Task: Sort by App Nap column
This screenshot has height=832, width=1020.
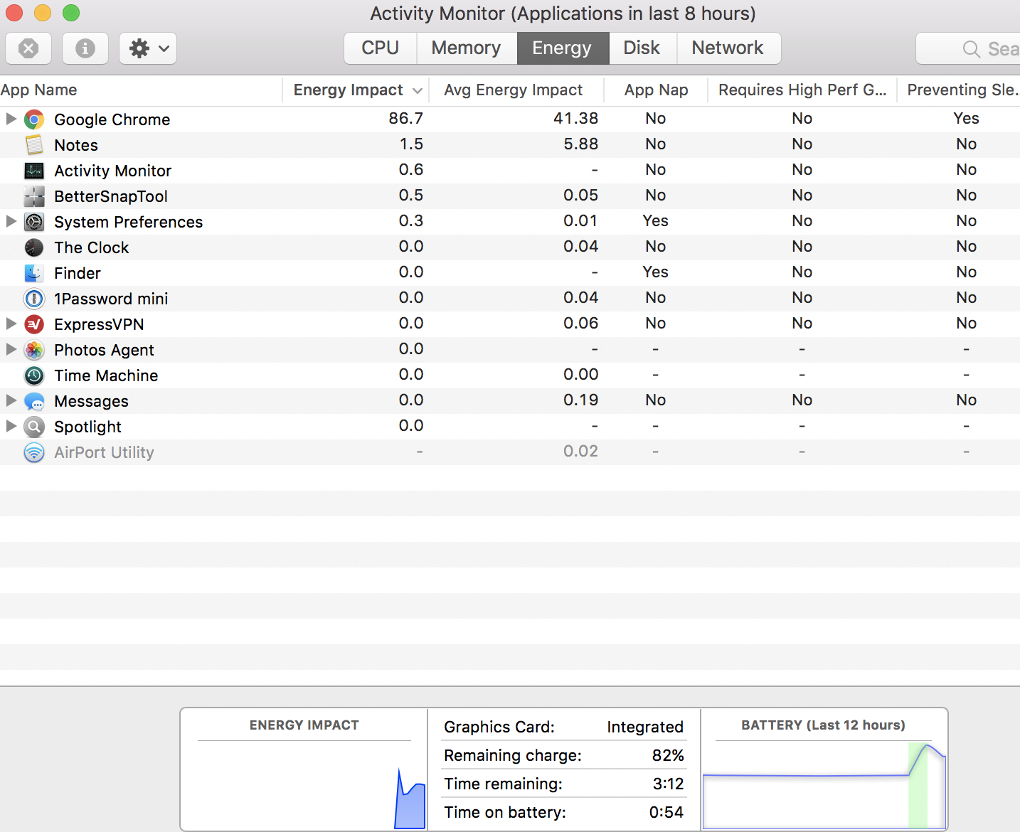Action: click(656, 90)
